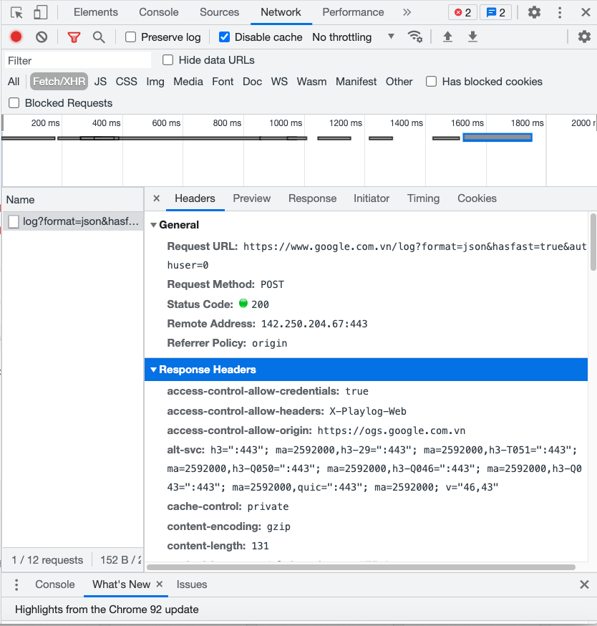Close the What's New drawer tab

(x=159, y=584)
